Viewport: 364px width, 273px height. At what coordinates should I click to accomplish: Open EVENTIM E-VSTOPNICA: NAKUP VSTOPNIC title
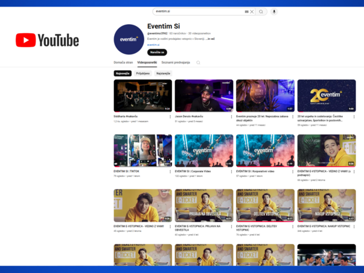tap(324, 226)
